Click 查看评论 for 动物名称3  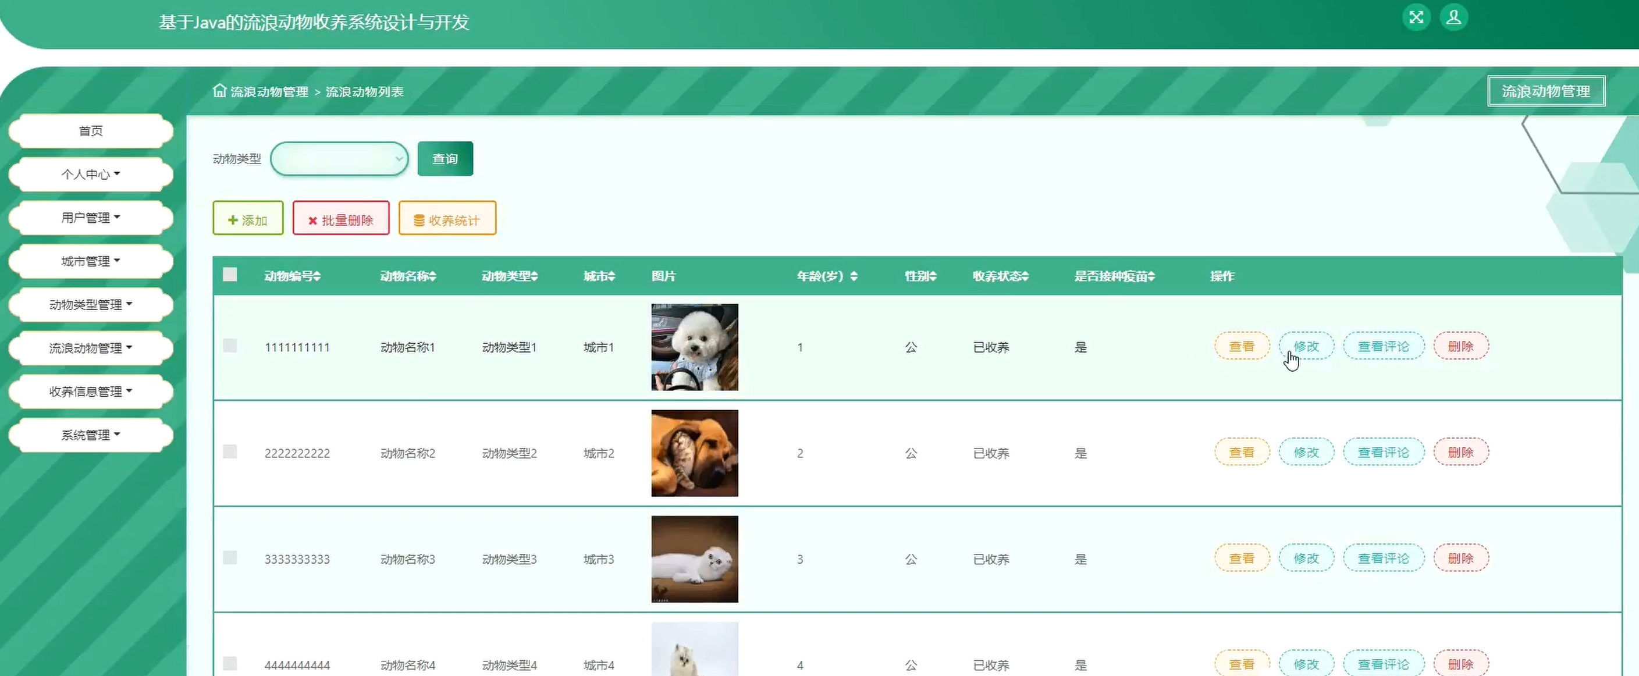(1383, 558)
